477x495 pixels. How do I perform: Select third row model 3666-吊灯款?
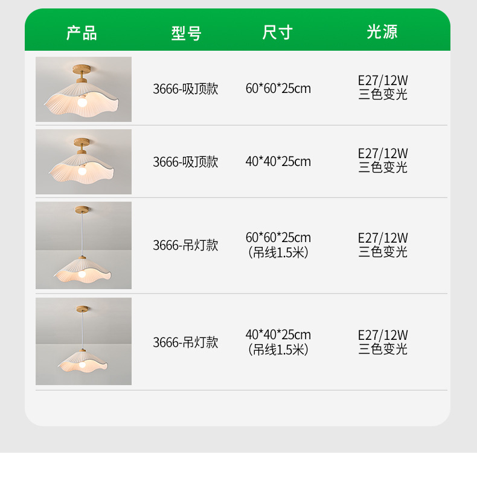coord(185,245)
